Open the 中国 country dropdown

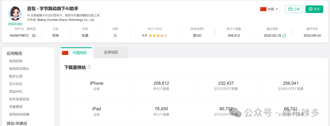tap(269, 9)
